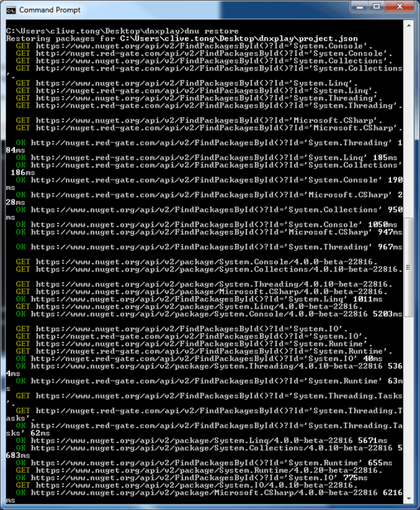Viewport: 420px width, 510px height.
Task: Click the OK line for System.IO 775ms
Action: [192, 478]
